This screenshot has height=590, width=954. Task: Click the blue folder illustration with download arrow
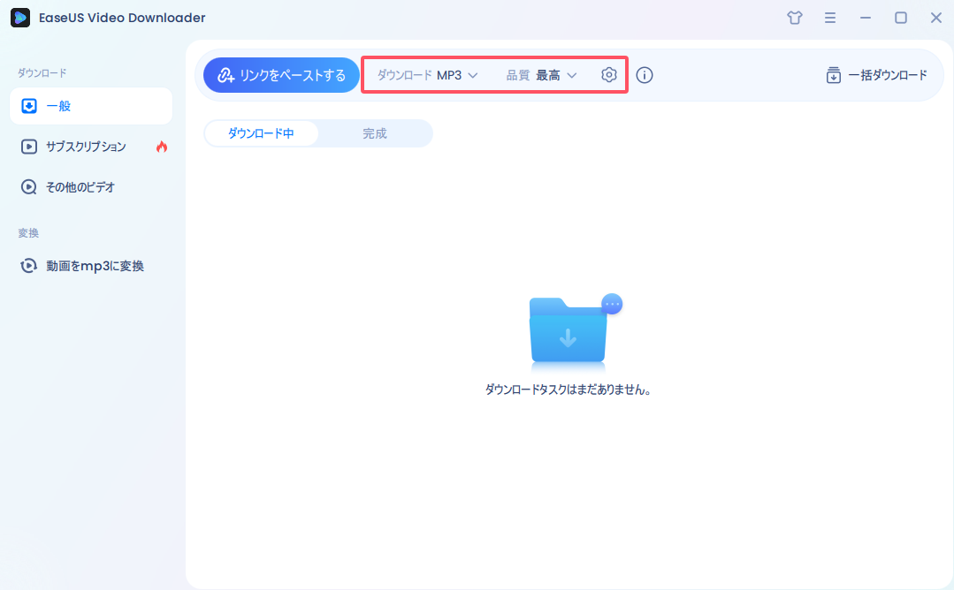569,331
